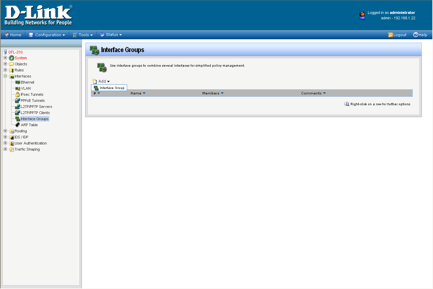Open the Add dropdown

point(104,82)
